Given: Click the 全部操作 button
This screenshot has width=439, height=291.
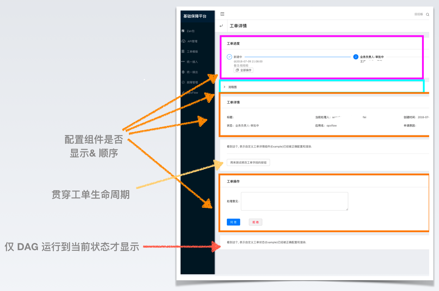Looking at the screenshot, I should click(244, 70).
